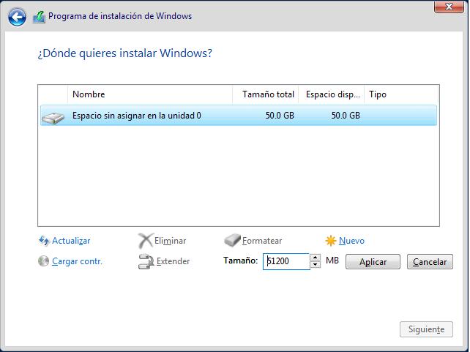Open the Actualizar link
The width and height of the screenshot is (470, 352).
tap(71, 241)
